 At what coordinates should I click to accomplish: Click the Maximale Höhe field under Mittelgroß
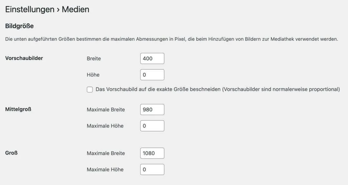pyautogui.click(x=152, y=126)
